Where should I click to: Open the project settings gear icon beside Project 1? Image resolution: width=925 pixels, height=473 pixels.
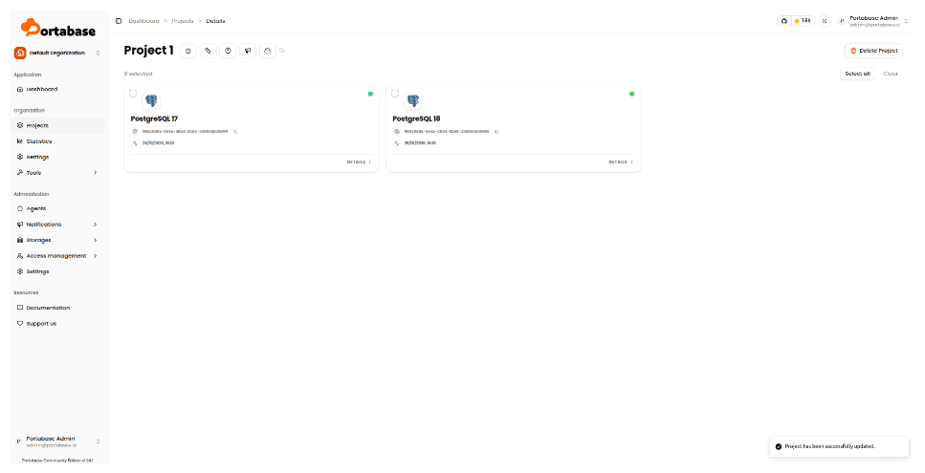tap(188, 51)
